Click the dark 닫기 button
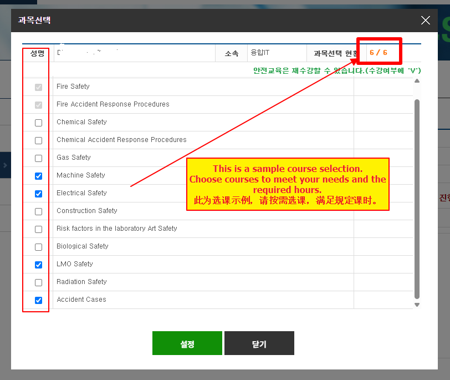 [x=259, y=343]
